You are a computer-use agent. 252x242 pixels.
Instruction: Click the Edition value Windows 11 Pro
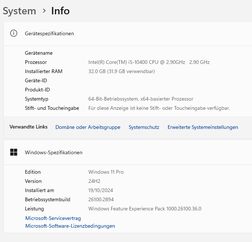(106, 172)
